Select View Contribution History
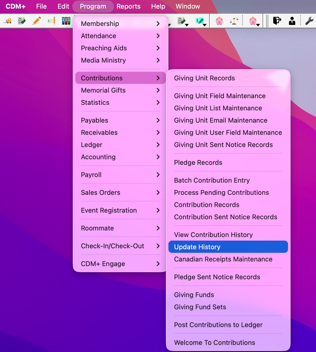The image size is (316, 352). 228,235
